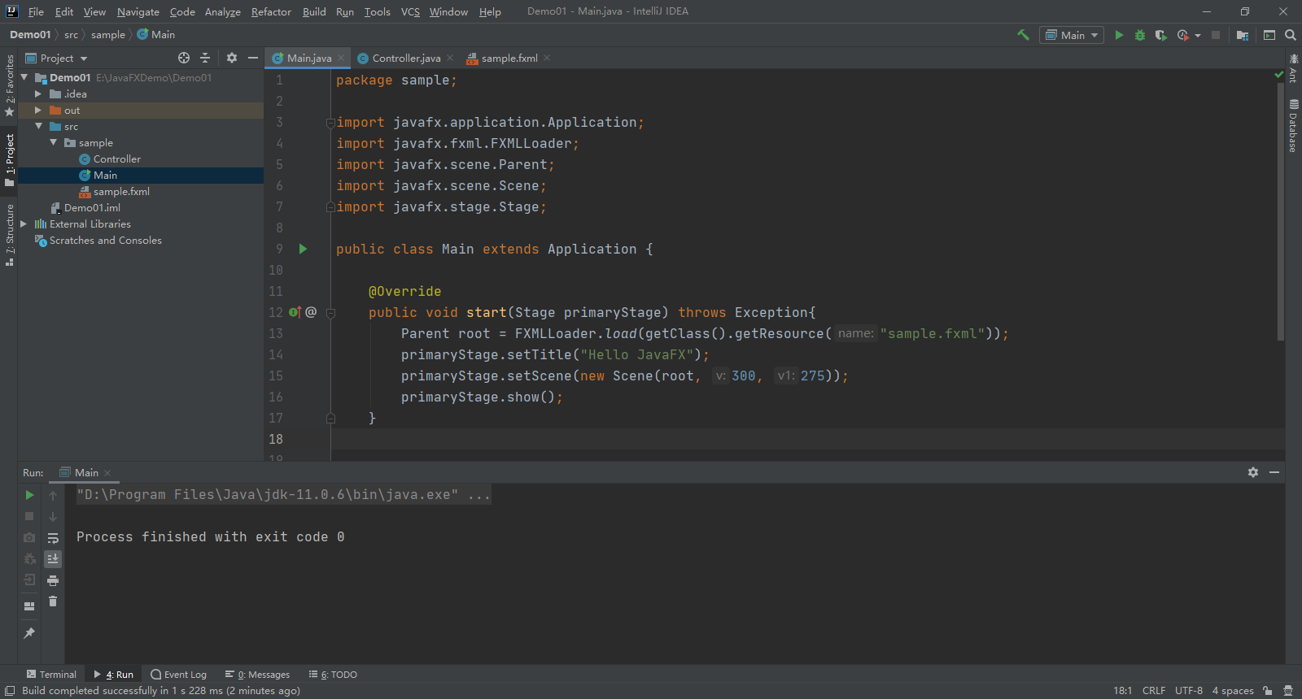1302x699 pixels.
Task: Open the VCS menu
Action: tap(410, 11)
